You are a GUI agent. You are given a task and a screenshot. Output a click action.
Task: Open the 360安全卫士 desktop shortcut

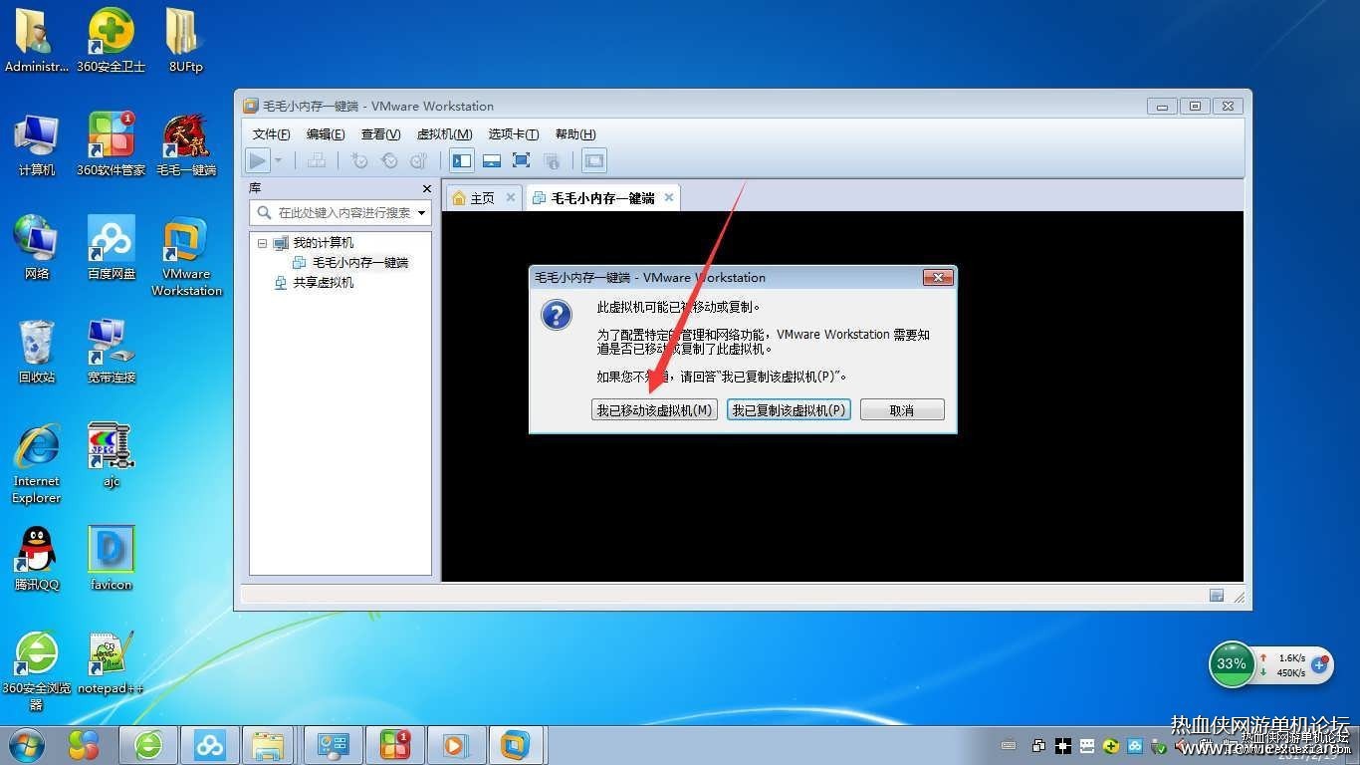point(112,41)
